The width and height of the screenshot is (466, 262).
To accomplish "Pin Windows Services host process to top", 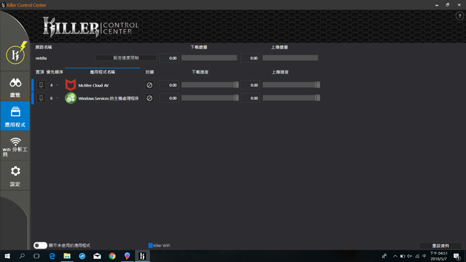I will pyautogui.click(x=41, y=98).
